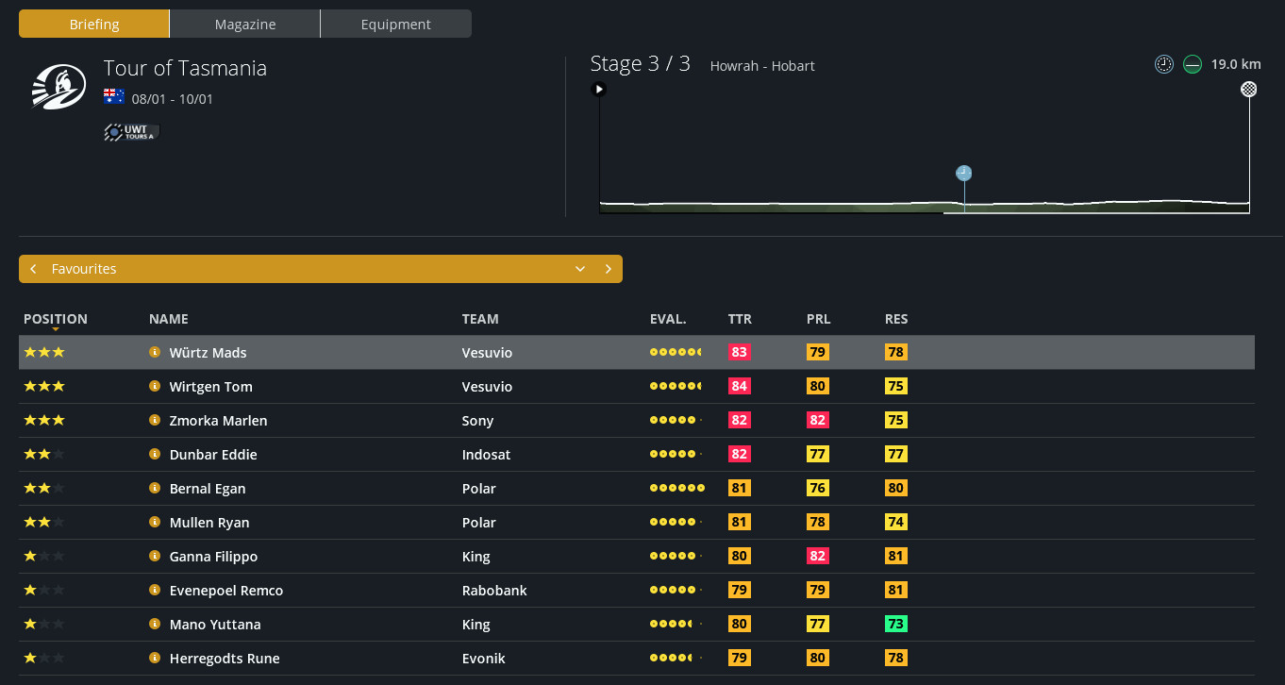The width and height of the screenshot is (1285, 685).
Task: Open the info icon for Ganna Filippo
Action: tap(155, 556)
